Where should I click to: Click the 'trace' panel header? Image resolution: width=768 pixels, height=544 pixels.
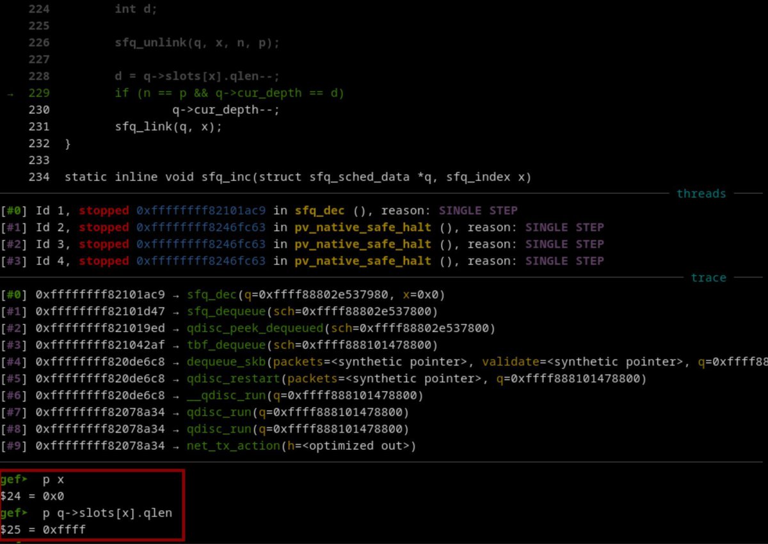pos(708,278)
